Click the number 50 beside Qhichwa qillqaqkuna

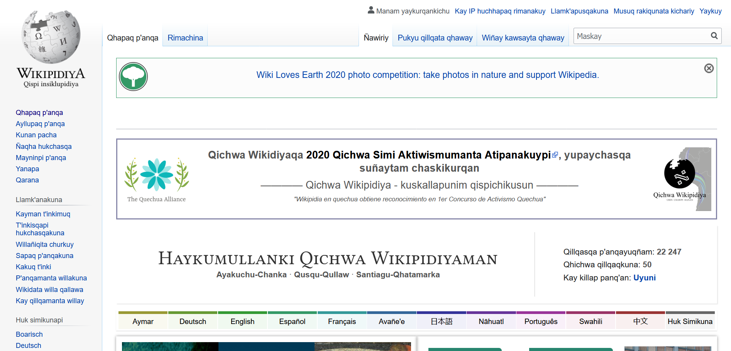[x=647, y=265]
